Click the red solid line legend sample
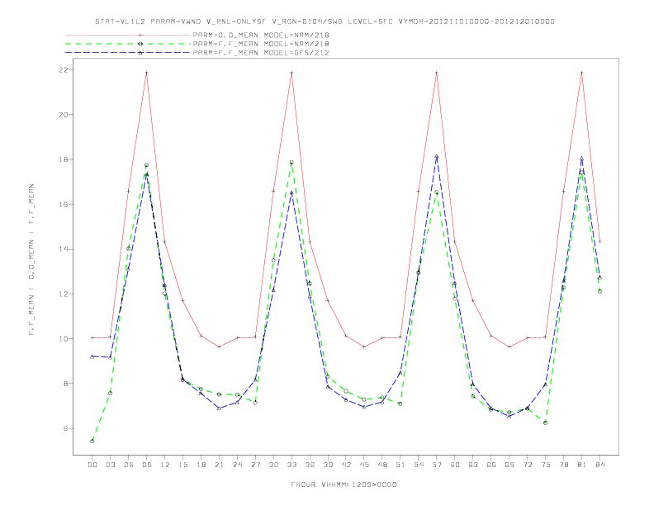 [x=128, y=35]
